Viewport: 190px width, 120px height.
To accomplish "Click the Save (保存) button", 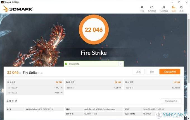I will coord(152,72).
